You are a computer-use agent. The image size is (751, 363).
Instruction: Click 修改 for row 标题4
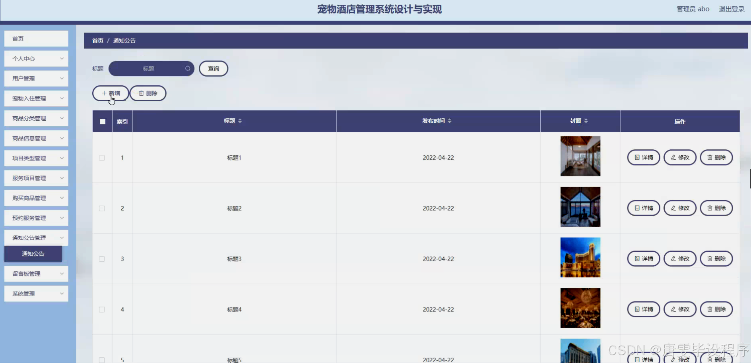(x=680, y=309)
